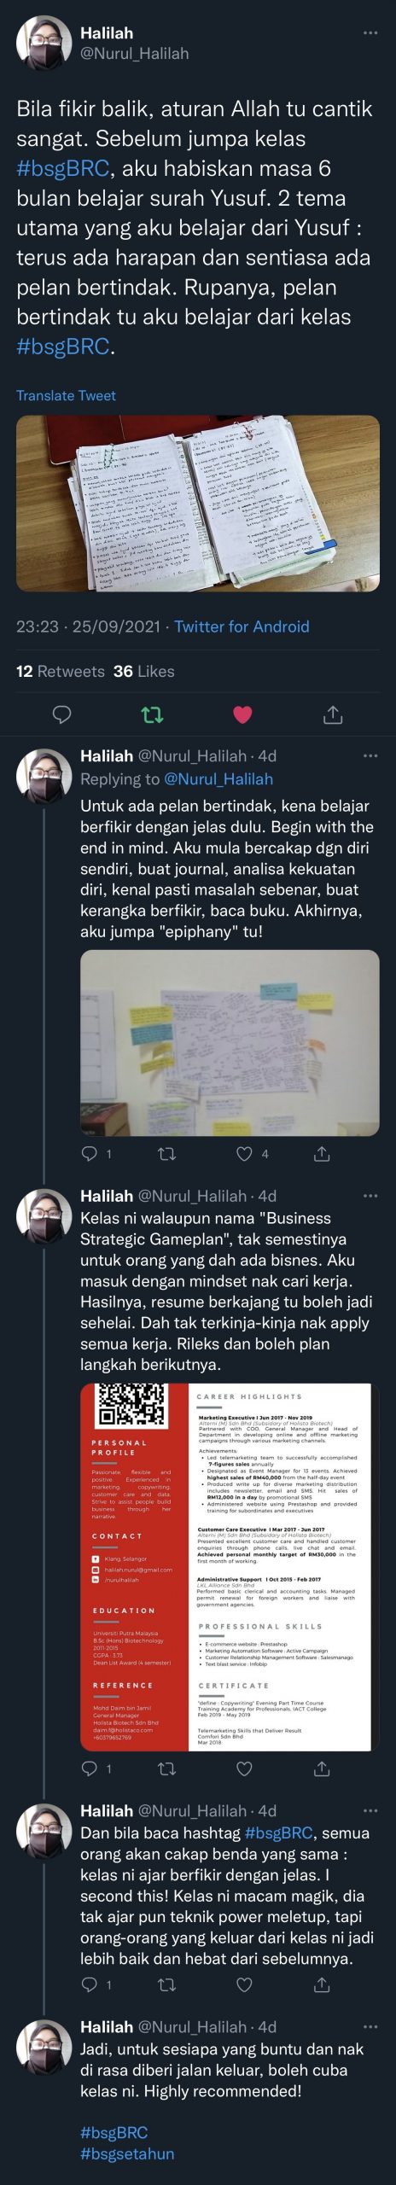Image resolution: width=396 pixels, height=2185 pixels.
Task: View the 12 Retweets list
Action: pyautogui.click(x=60, y=672)
